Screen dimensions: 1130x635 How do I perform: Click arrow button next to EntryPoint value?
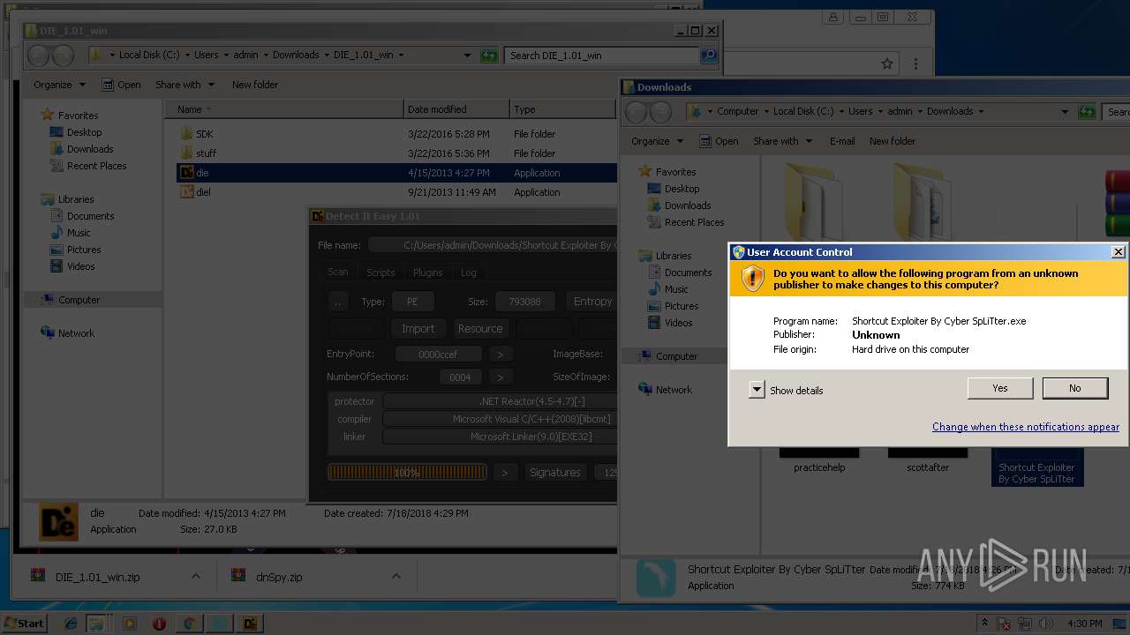(501, 355)
